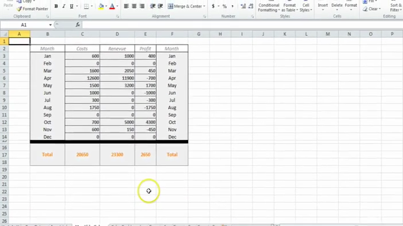Select Profit header cell
Image resolution: width=403 pixels, height=226 pixels.
(145, 49)
